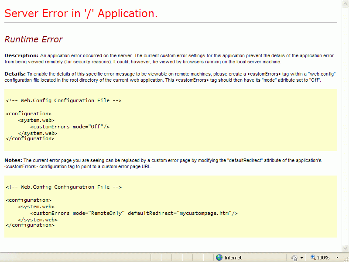Click the first Web.Config Configuration File comment
This screenshot has width=349, height=262.
click(64, 100)
